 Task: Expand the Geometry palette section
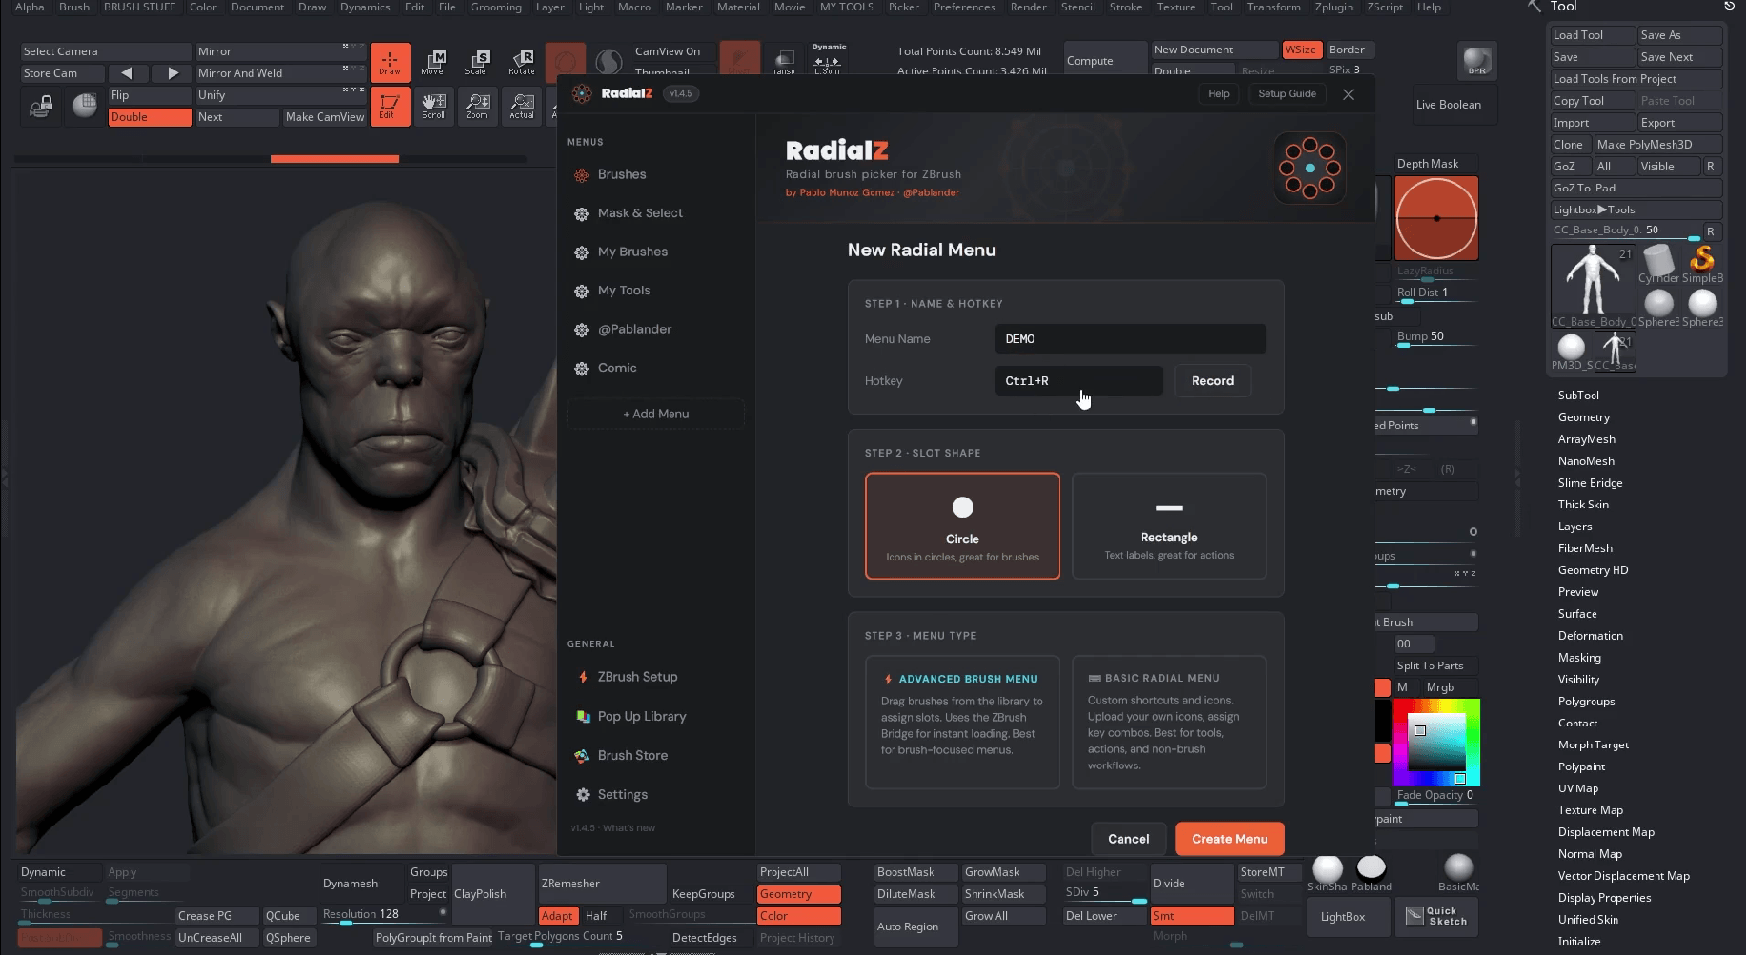click(1584, 417)
